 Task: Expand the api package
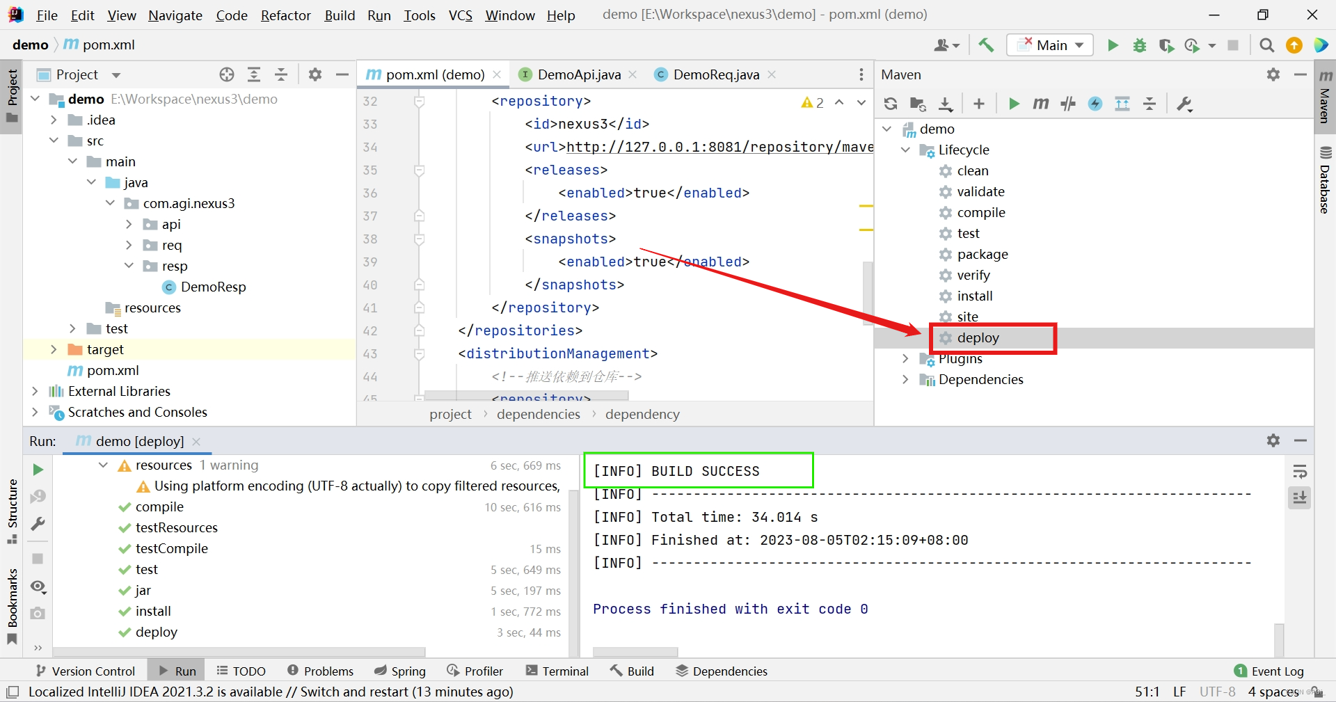tap(129, 224)
